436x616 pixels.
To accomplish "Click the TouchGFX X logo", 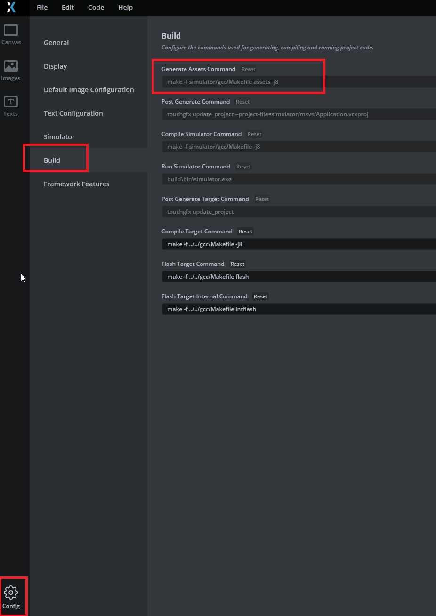I will (11, 8).
